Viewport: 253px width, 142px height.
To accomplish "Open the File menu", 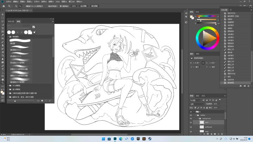I will [8, 1].
